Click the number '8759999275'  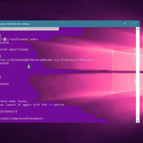(x=9, y=111)
